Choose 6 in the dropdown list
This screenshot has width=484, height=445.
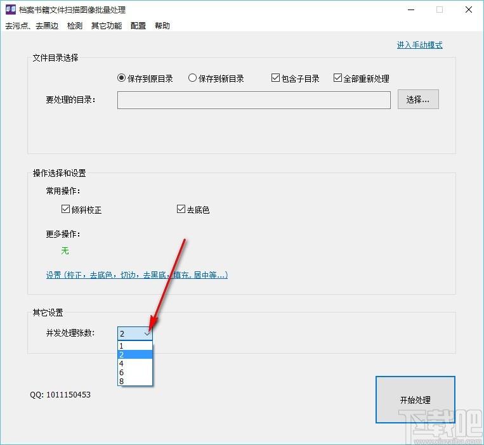[135, 372]
